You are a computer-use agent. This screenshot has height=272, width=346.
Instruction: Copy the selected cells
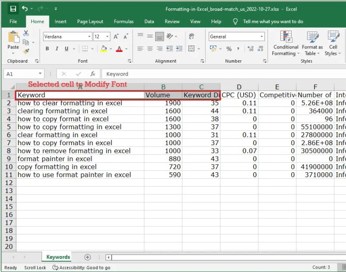click(x=26, y=42)
